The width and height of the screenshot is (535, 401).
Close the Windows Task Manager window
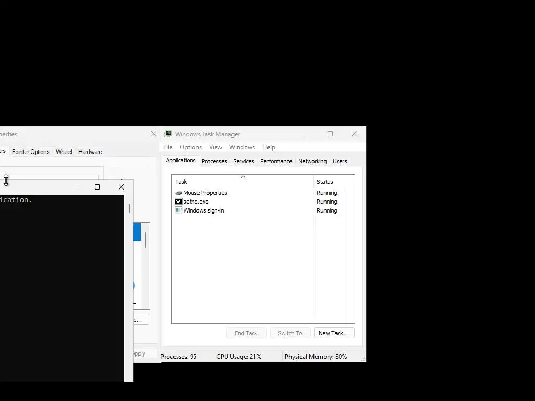pyautogui.click(x=354, y=134)
